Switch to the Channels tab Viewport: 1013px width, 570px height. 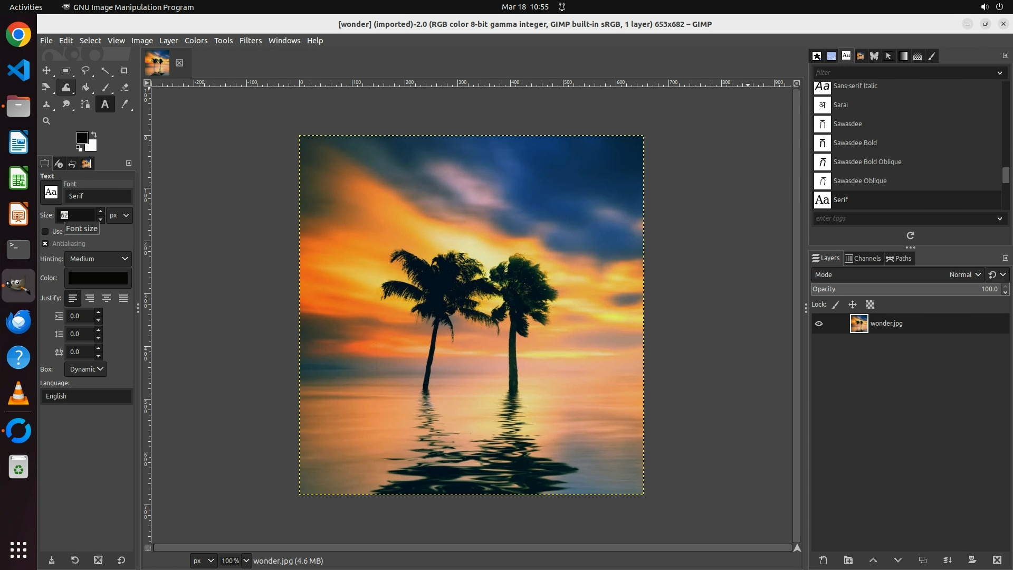tap(863, 258)
